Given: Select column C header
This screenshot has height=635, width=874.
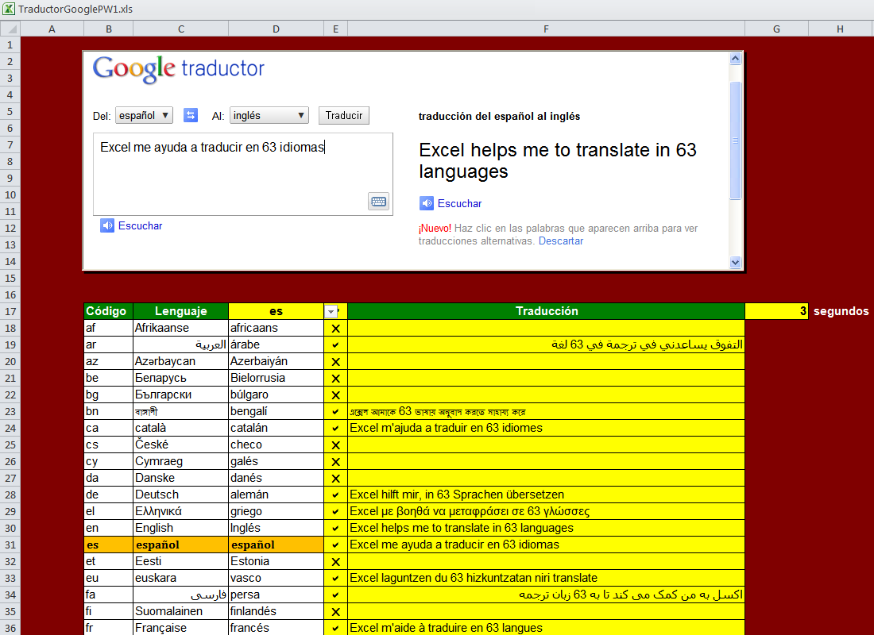Looking at the screenshot, I should click(181, 29).
